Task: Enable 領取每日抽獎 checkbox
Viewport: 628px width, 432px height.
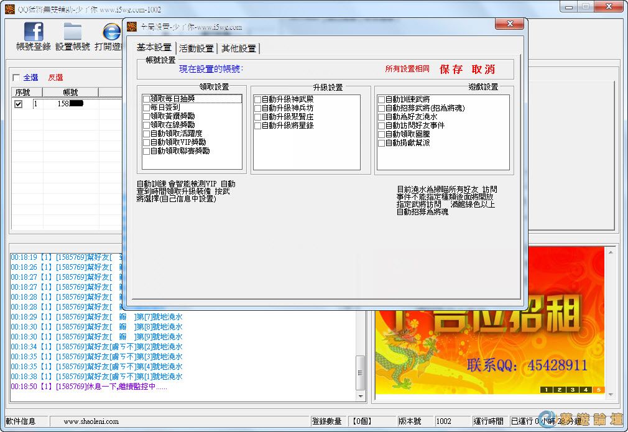Action: [x=146, y=99]
